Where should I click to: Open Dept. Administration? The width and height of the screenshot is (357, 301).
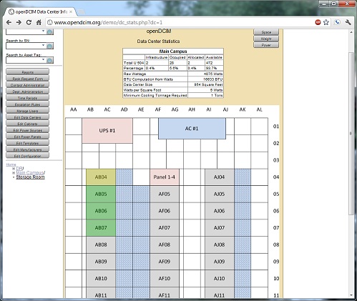(x=27, y=92)
